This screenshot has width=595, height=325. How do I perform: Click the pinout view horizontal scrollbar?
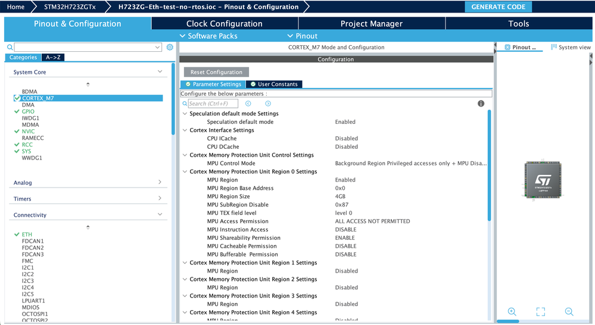coord(507,321)
